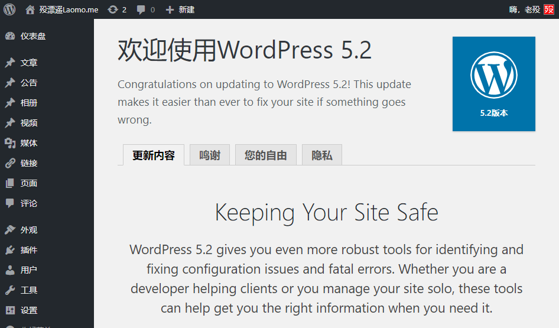
Task: Click the 新建 new content link
Action: click(187, 9)
